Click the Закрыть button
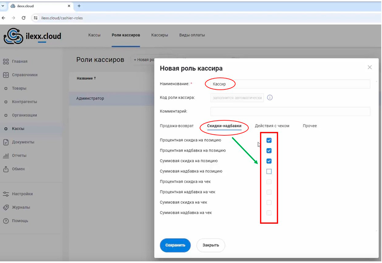The image size is (382, 263). [210, 245]
